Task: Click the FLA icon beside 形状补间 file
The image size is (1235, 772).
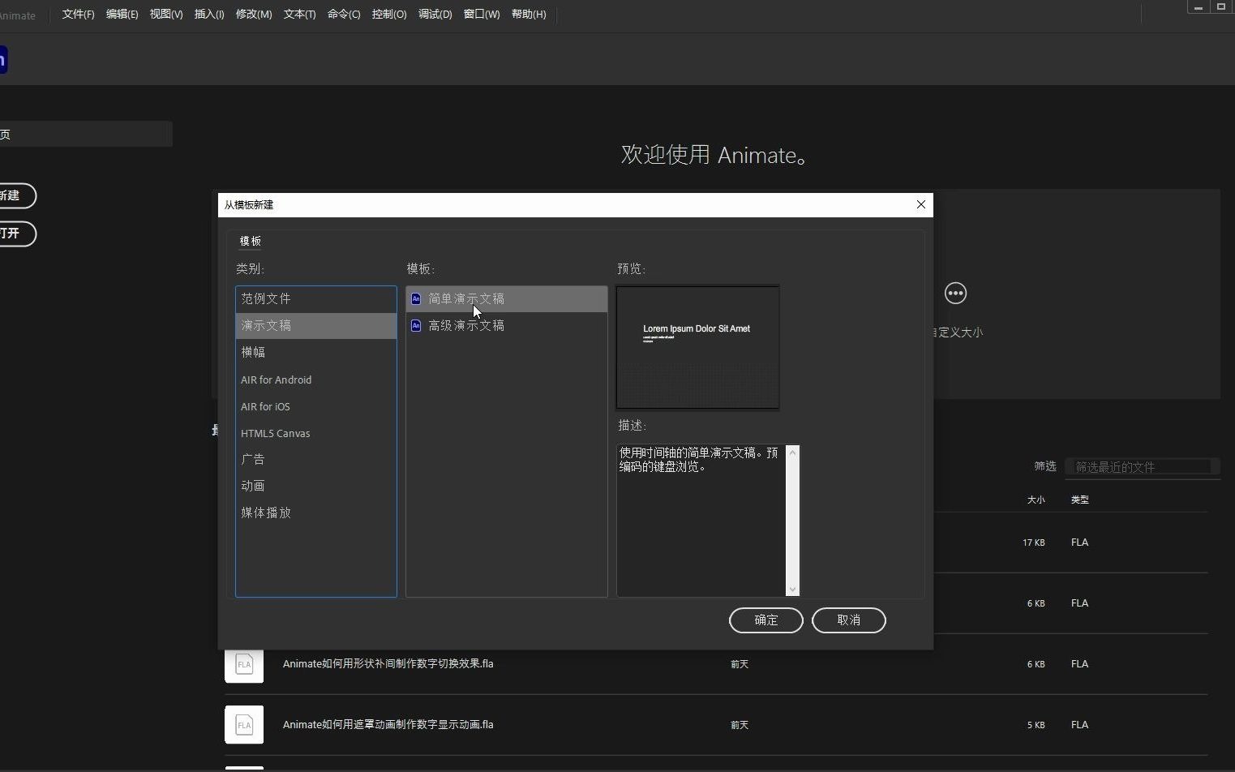Action: pos(243,663)
